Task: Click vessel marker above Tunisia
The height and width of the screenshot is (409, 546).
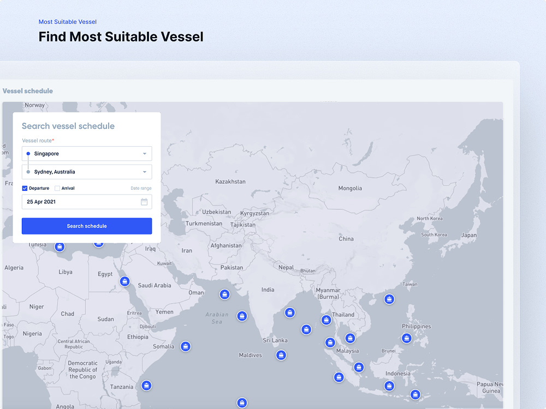Action: point(60,247)
